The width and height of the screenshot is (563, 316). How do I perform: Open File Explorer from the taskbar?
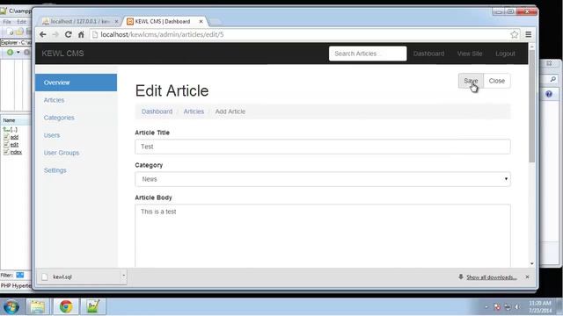pos(37,307)
